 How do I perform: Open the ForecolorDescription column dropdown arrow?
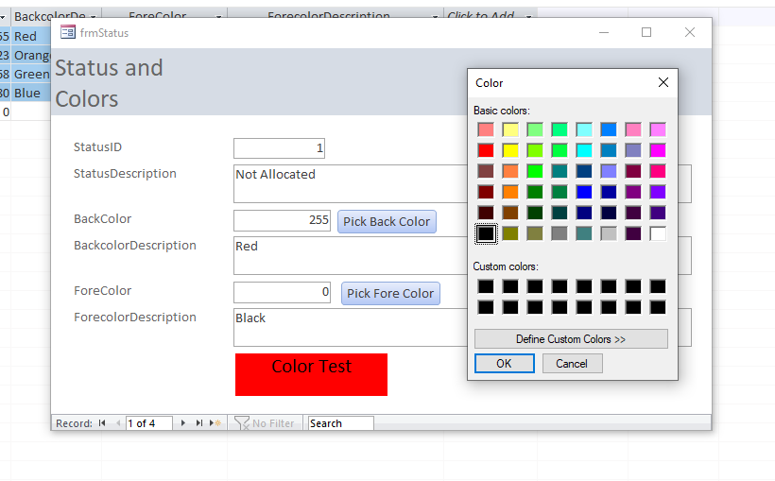point(436,17)
